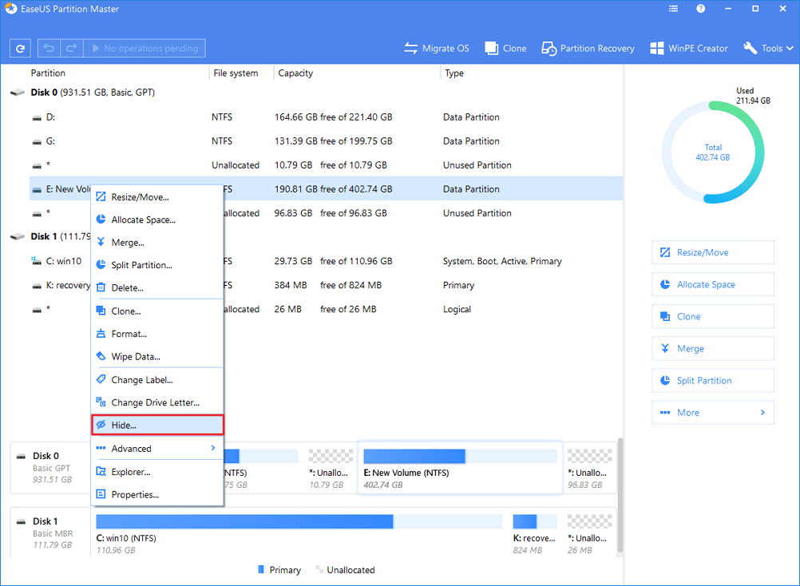Click the Split Partition button in the right panel

coord(713,381)
